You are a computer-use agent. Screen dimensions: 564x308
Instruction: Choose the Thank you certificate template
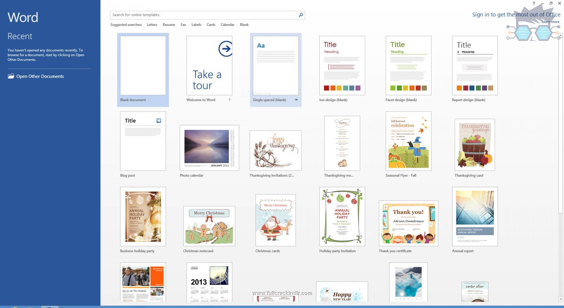click(x=409, y=223)
